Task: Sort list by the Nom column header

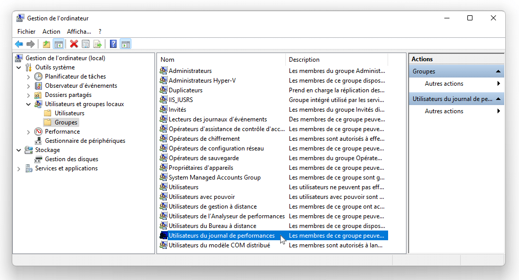Action: [x=221, y=60]
